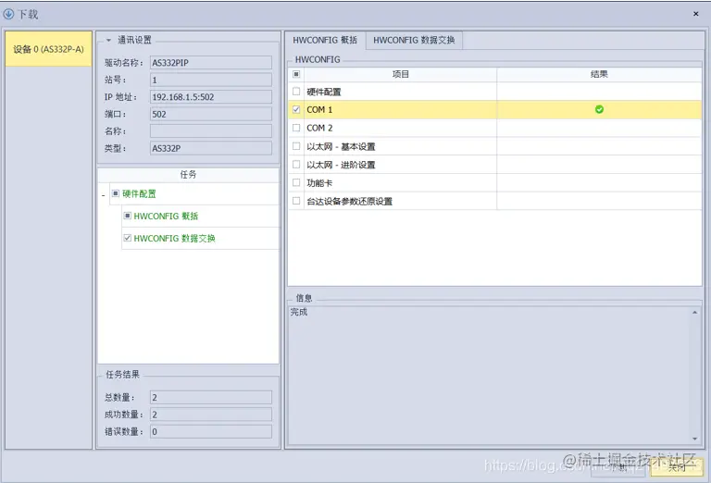Click the 成功数量 field
The width and height of the screenshot is (711, 483).
pyautogui.click(x=211, y=415)
